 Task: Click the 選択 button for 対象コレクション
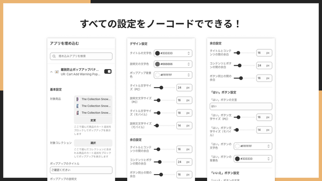click(93, 143)
